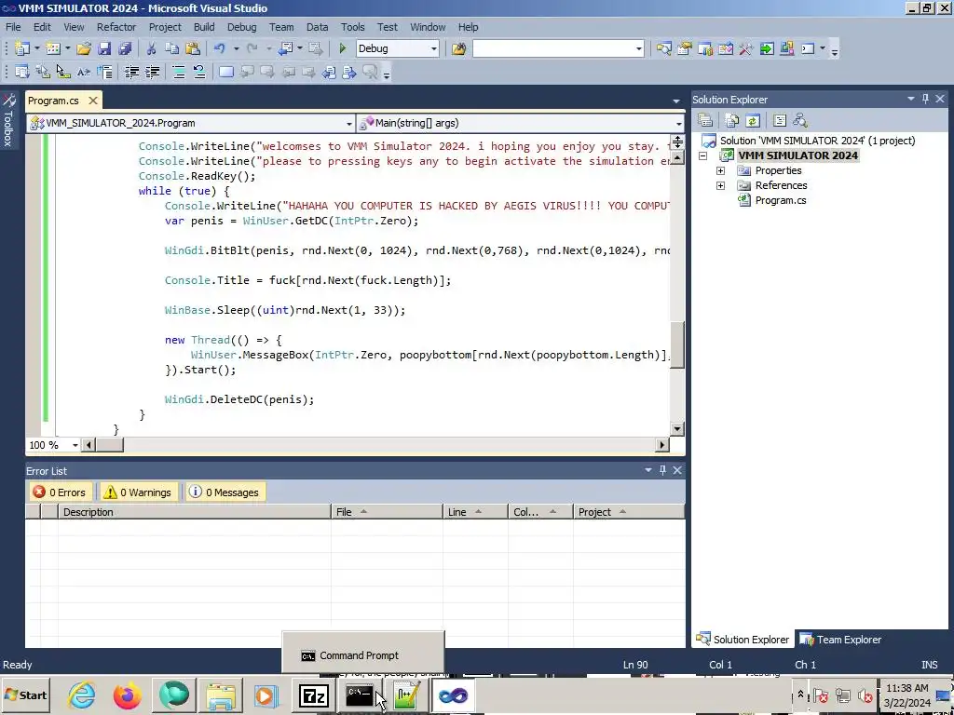Click the clock showing 11:38 AM
Screen dimensions: 954x715
[907, 688]
